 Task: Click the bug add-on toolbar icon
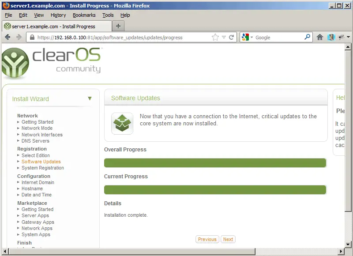[341, 37]
